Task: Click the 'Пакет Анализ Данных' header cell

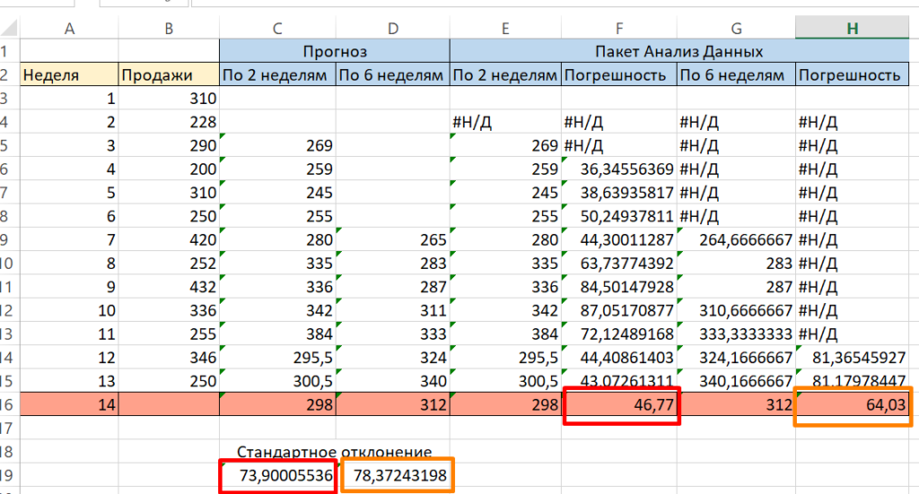Action: click(679, 51)
